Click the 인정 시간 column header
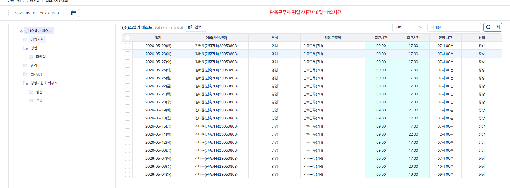Viewport: 510px width, 188px height. tap(445, 38)
